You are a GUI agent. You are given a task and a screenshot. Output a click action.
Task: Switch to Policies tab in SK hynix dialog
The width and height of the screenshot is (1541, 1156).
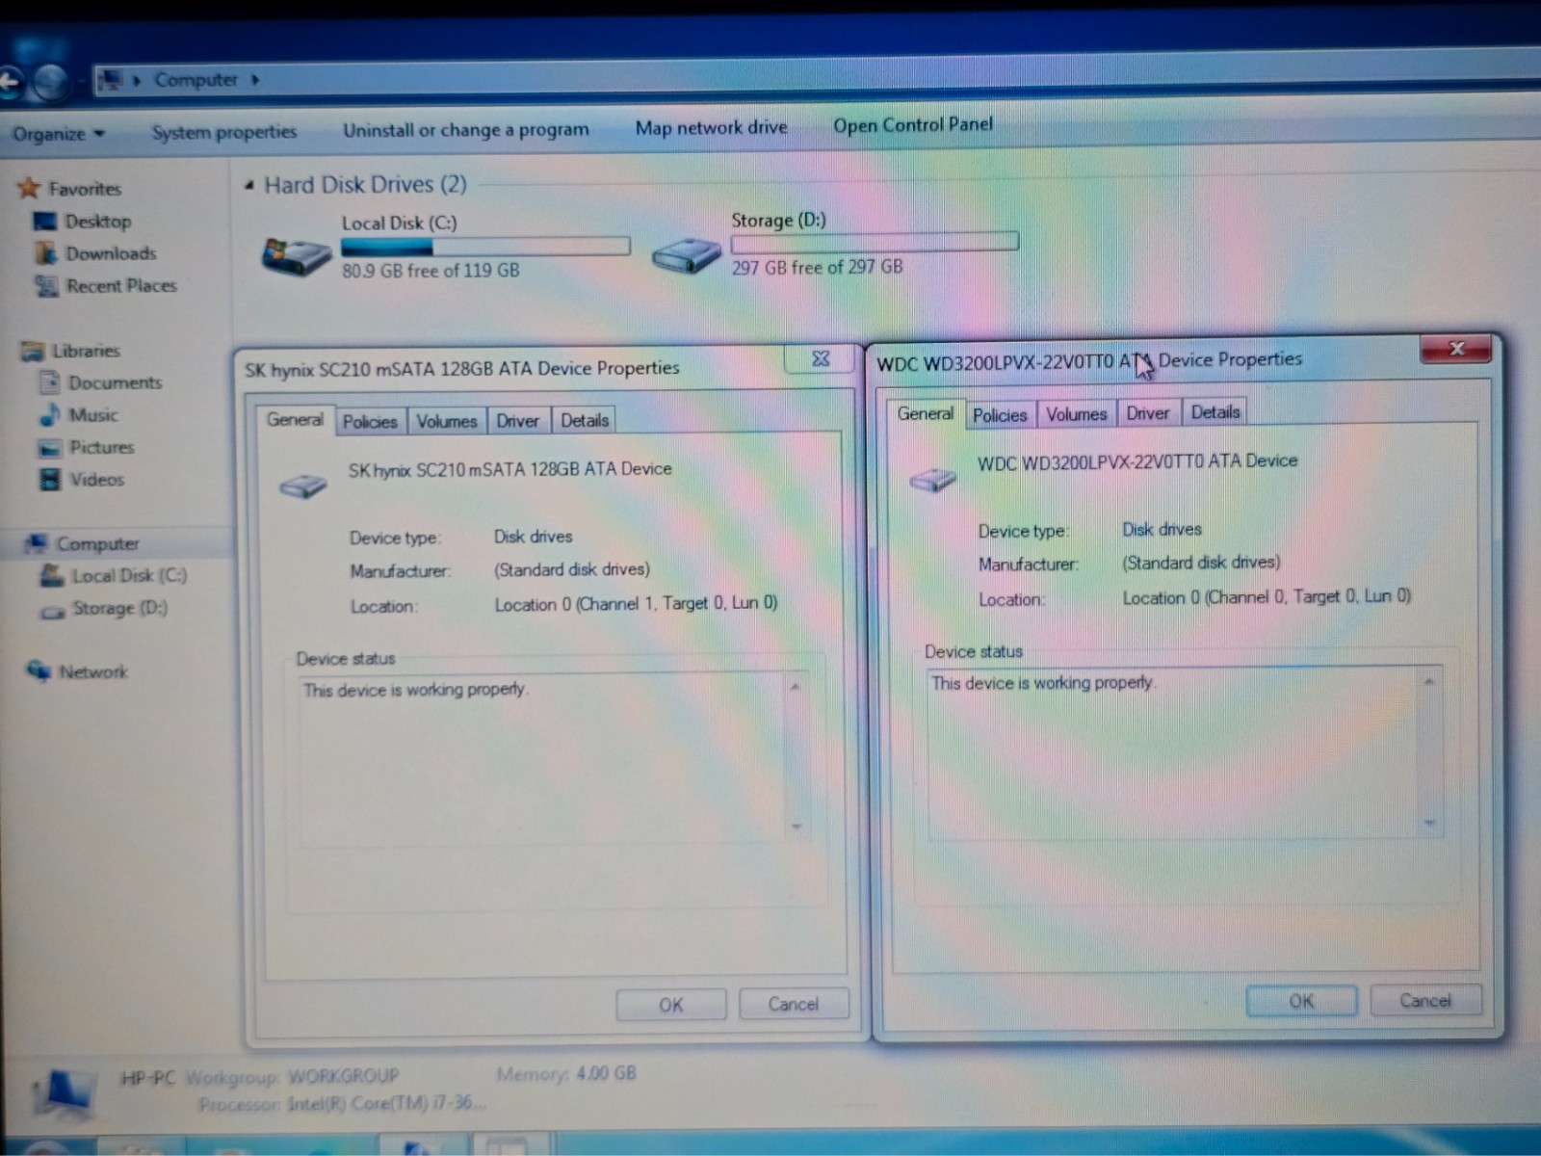point(370,421)
